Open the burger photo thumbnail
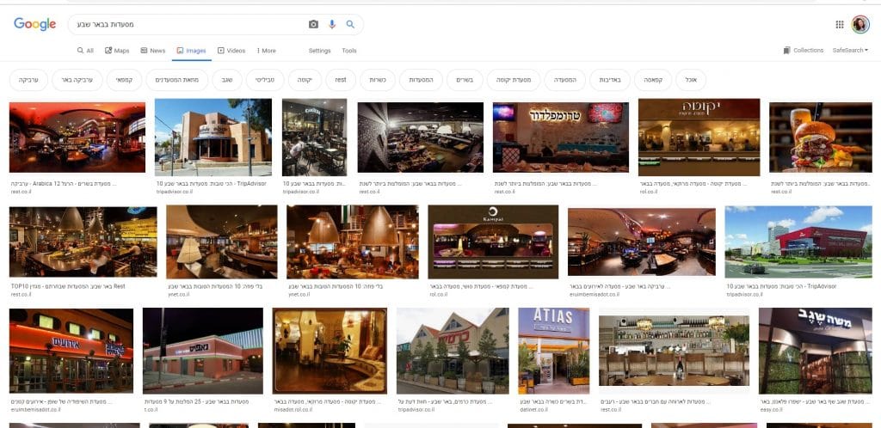The height and width of the screenshot is (428, 881). pyautogui.click(x=820, y=138)
